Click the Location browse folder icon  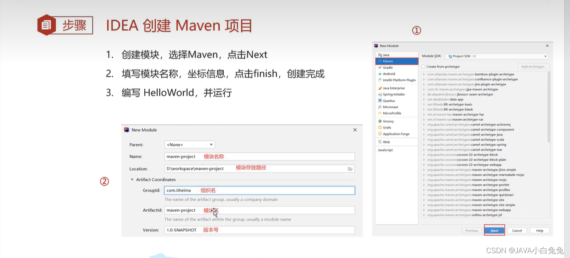click(x=350, y=169)
